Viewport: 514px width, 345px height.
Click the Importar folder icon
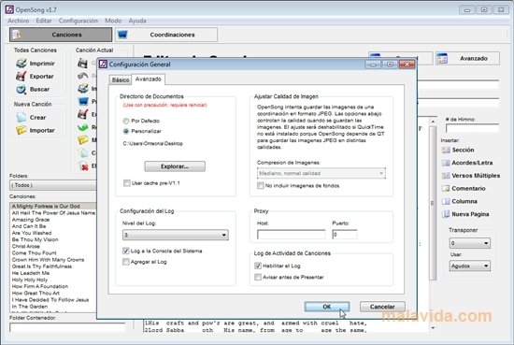21,130
